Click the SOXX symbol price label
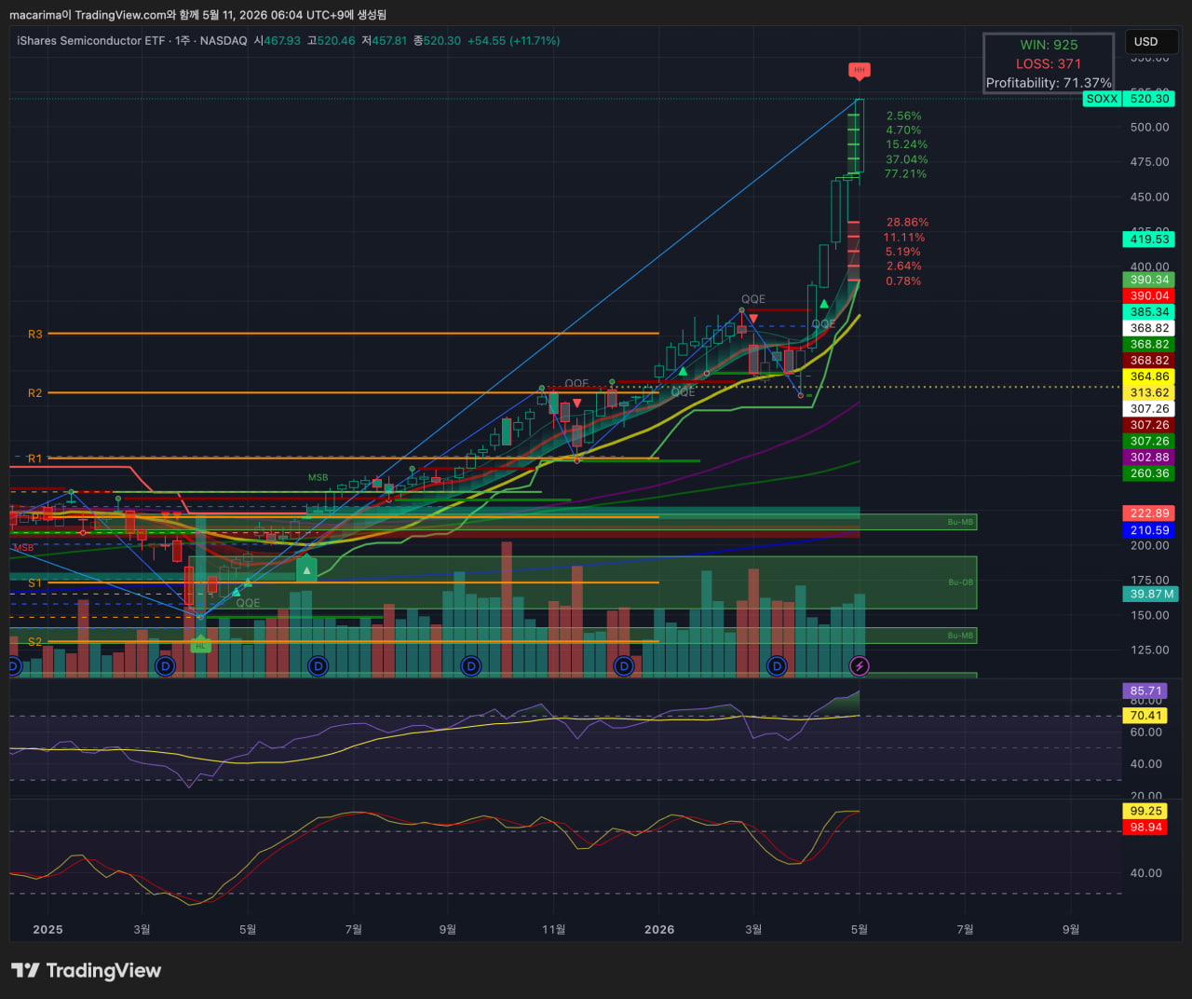The image size is (1192, 999). coord(1102,99)
